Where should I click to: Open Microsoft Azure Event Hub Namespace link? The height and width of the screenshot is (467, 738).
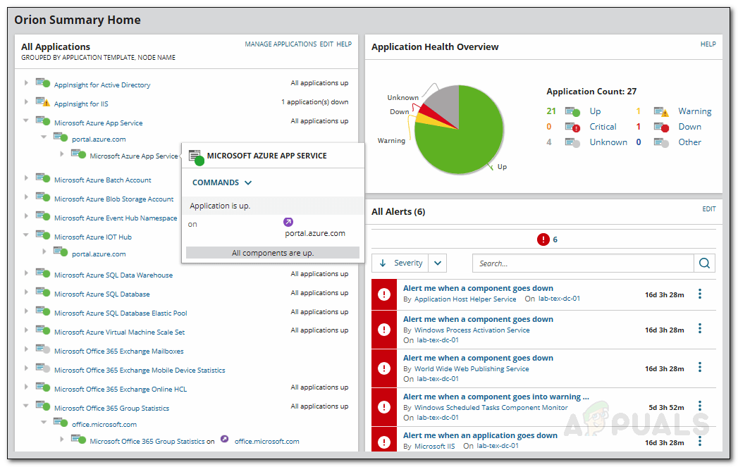pos(116,218)
